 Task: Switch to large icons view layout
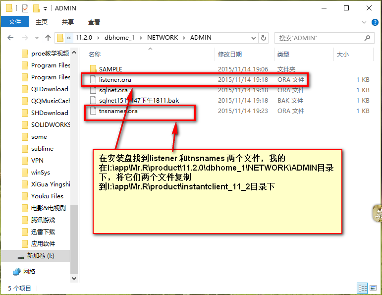[x=373, y=288]
